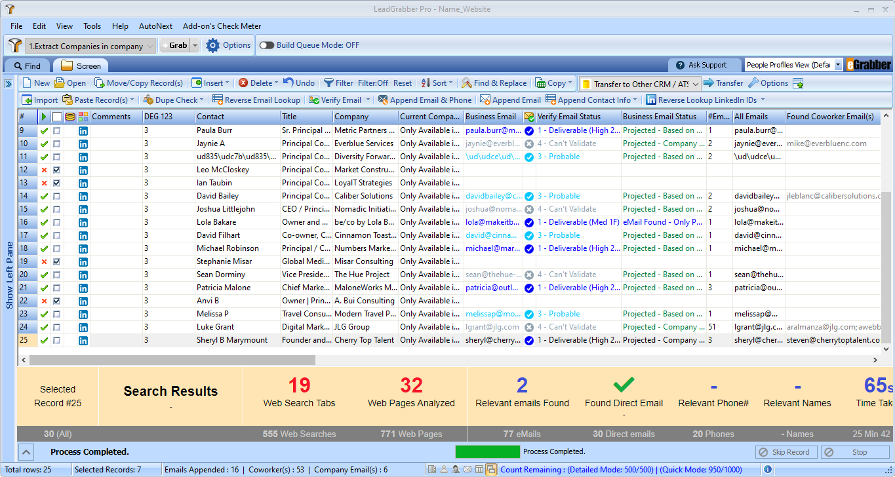Screen dimensions: 895x477
Task: Expand the Dupe Check dropdown
Action: point(201,100)
